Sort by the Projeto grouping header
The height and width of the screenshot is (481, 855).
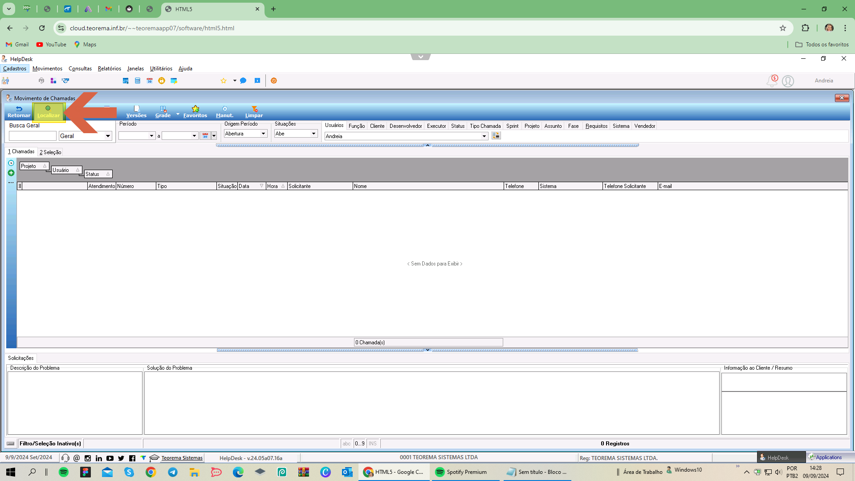coord(34,166)
